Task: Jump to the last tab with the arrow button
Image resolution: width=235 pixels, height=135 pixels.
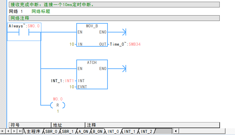Action: [x=20, y=131]
